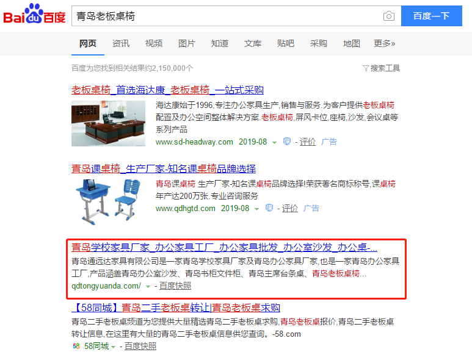Open the 58同城 青岛二手老板桌转让 link
This screenshot has height=363, width=472.
[176, 307]
